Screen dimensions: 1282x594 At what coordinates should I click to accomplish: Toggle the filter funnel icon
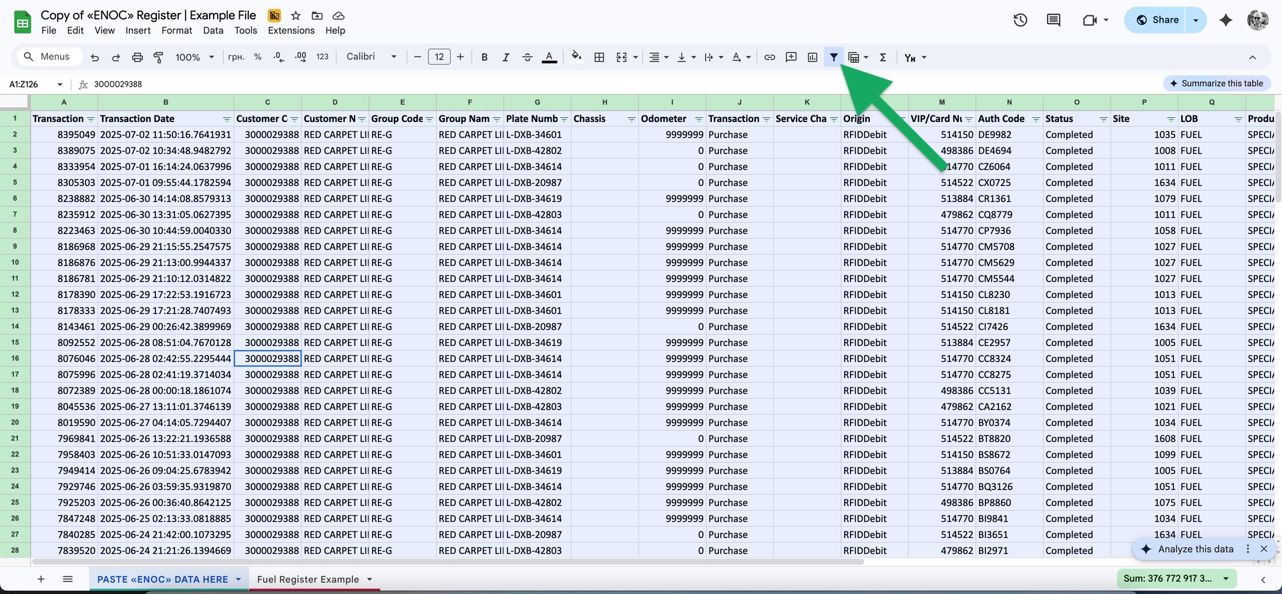coord(834,57)
